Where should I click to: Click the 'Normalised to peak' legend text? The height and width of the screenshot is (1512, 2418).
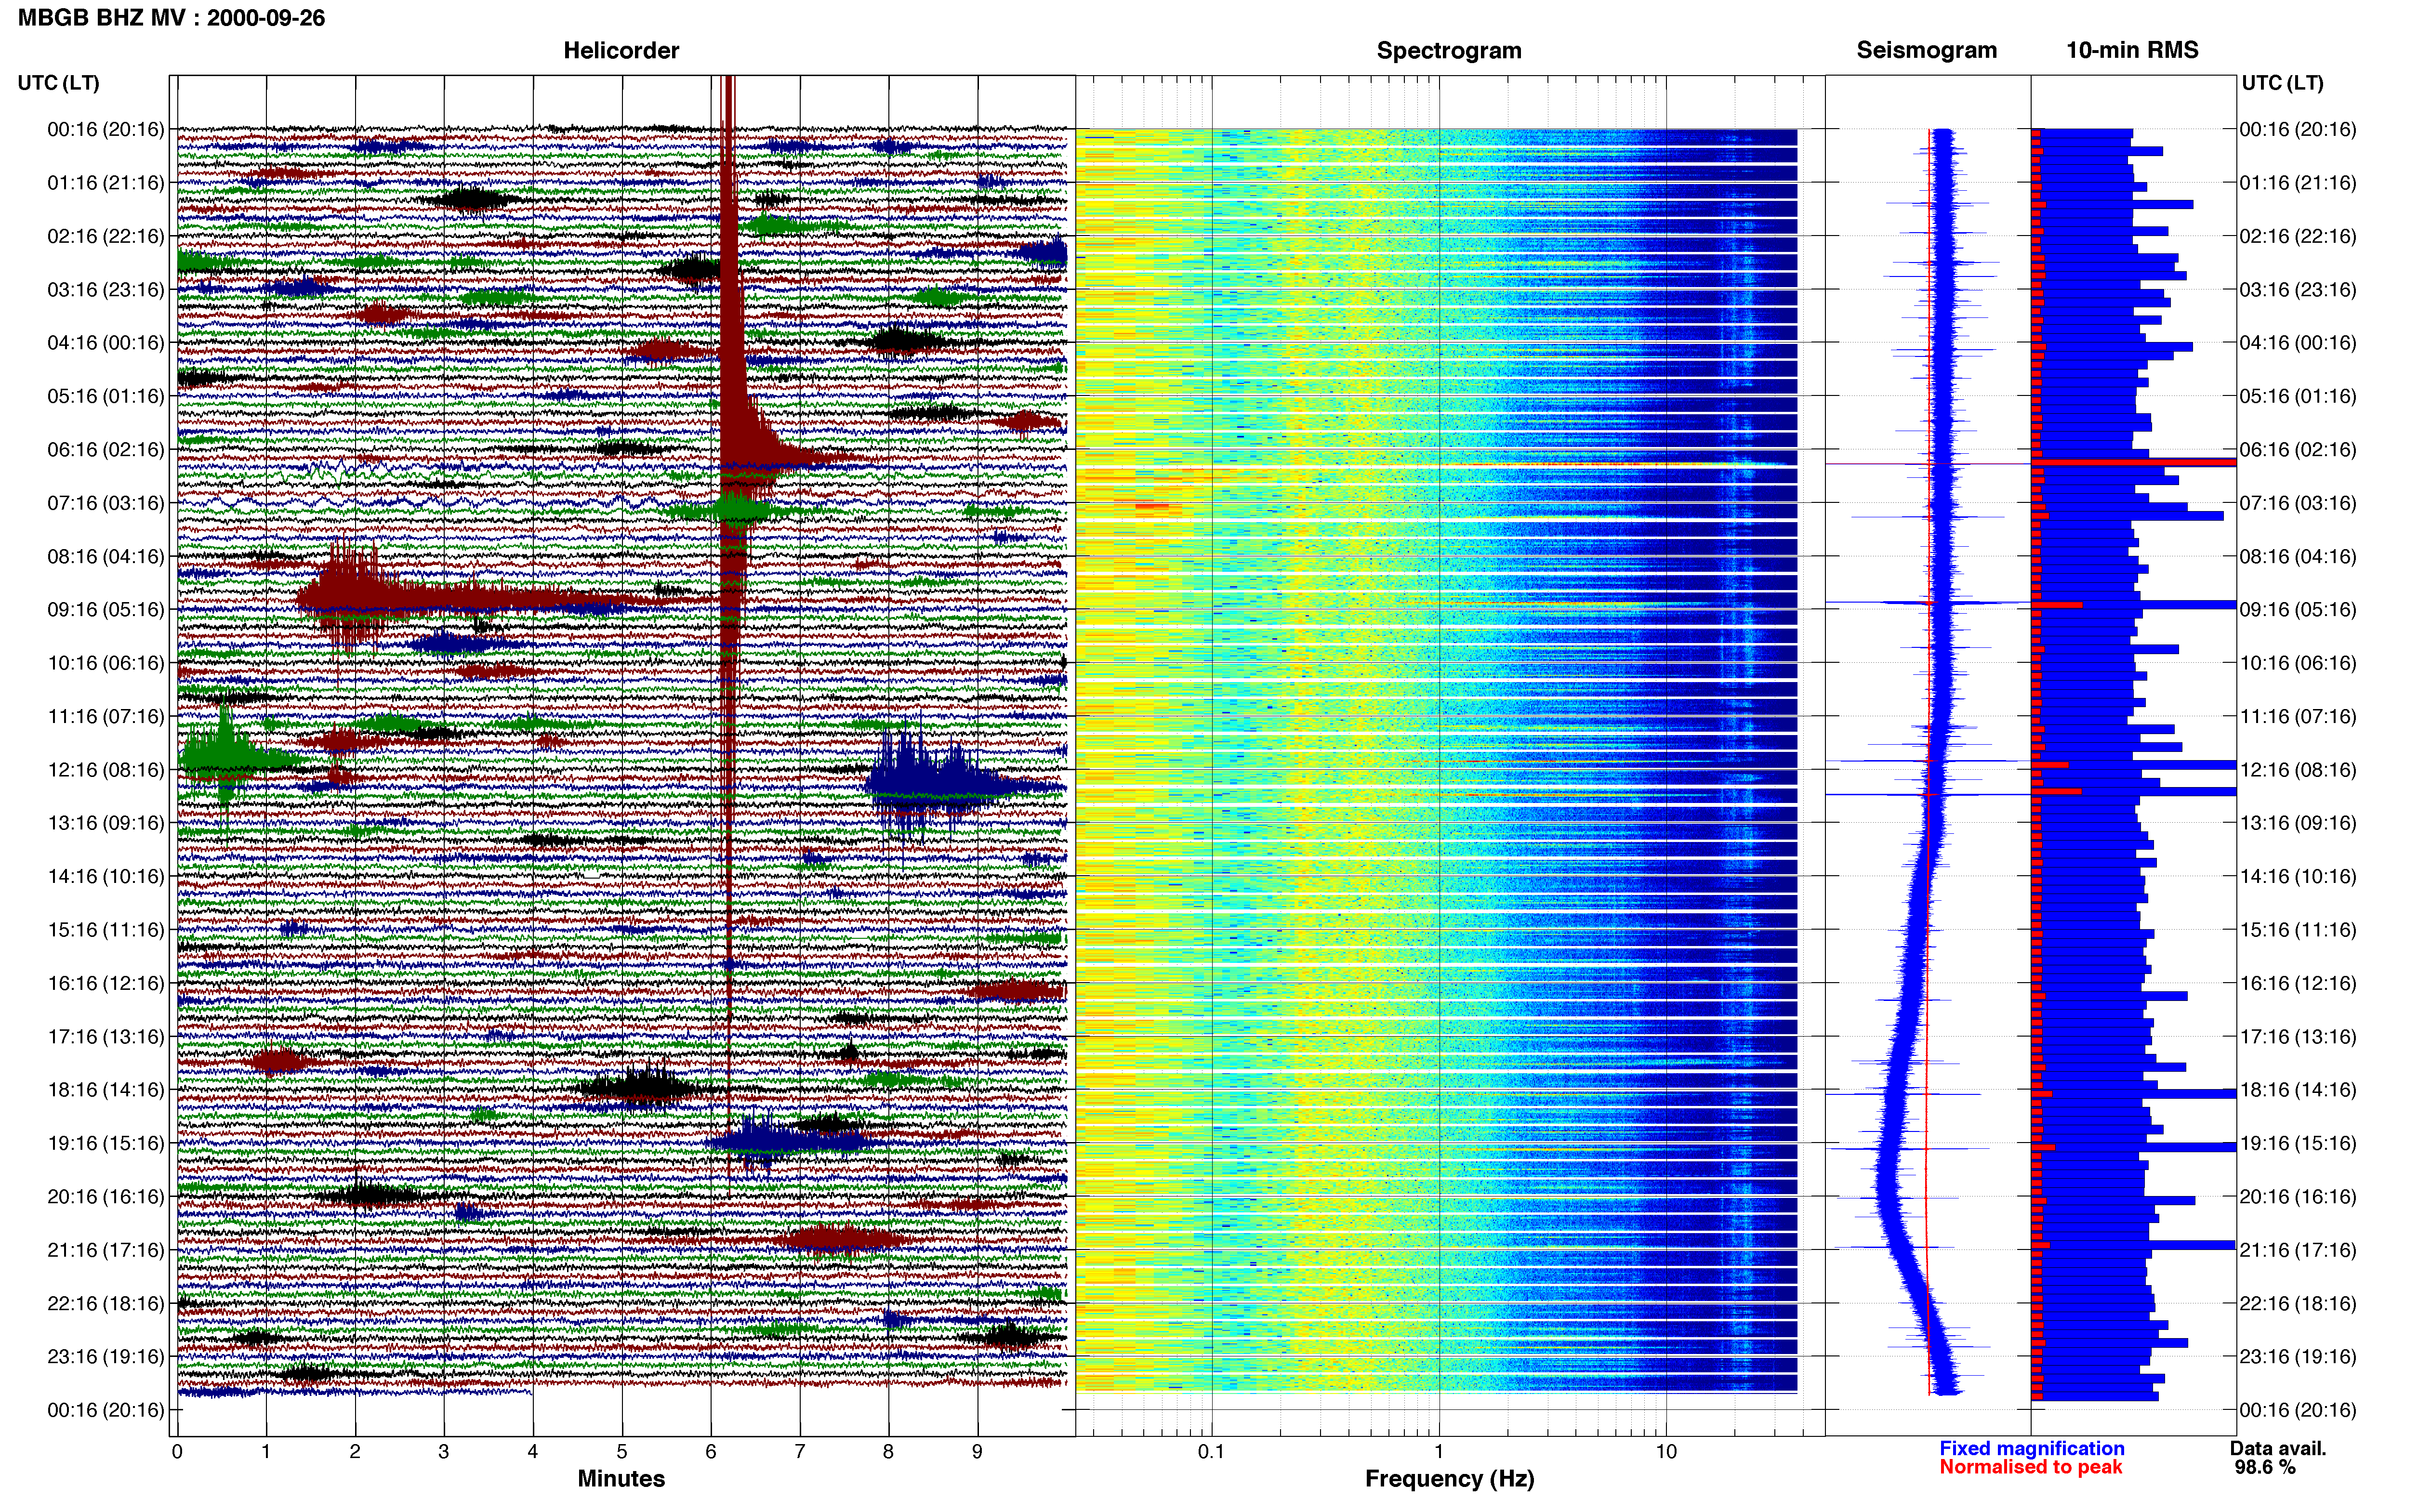click(x=2031, y=1467)
